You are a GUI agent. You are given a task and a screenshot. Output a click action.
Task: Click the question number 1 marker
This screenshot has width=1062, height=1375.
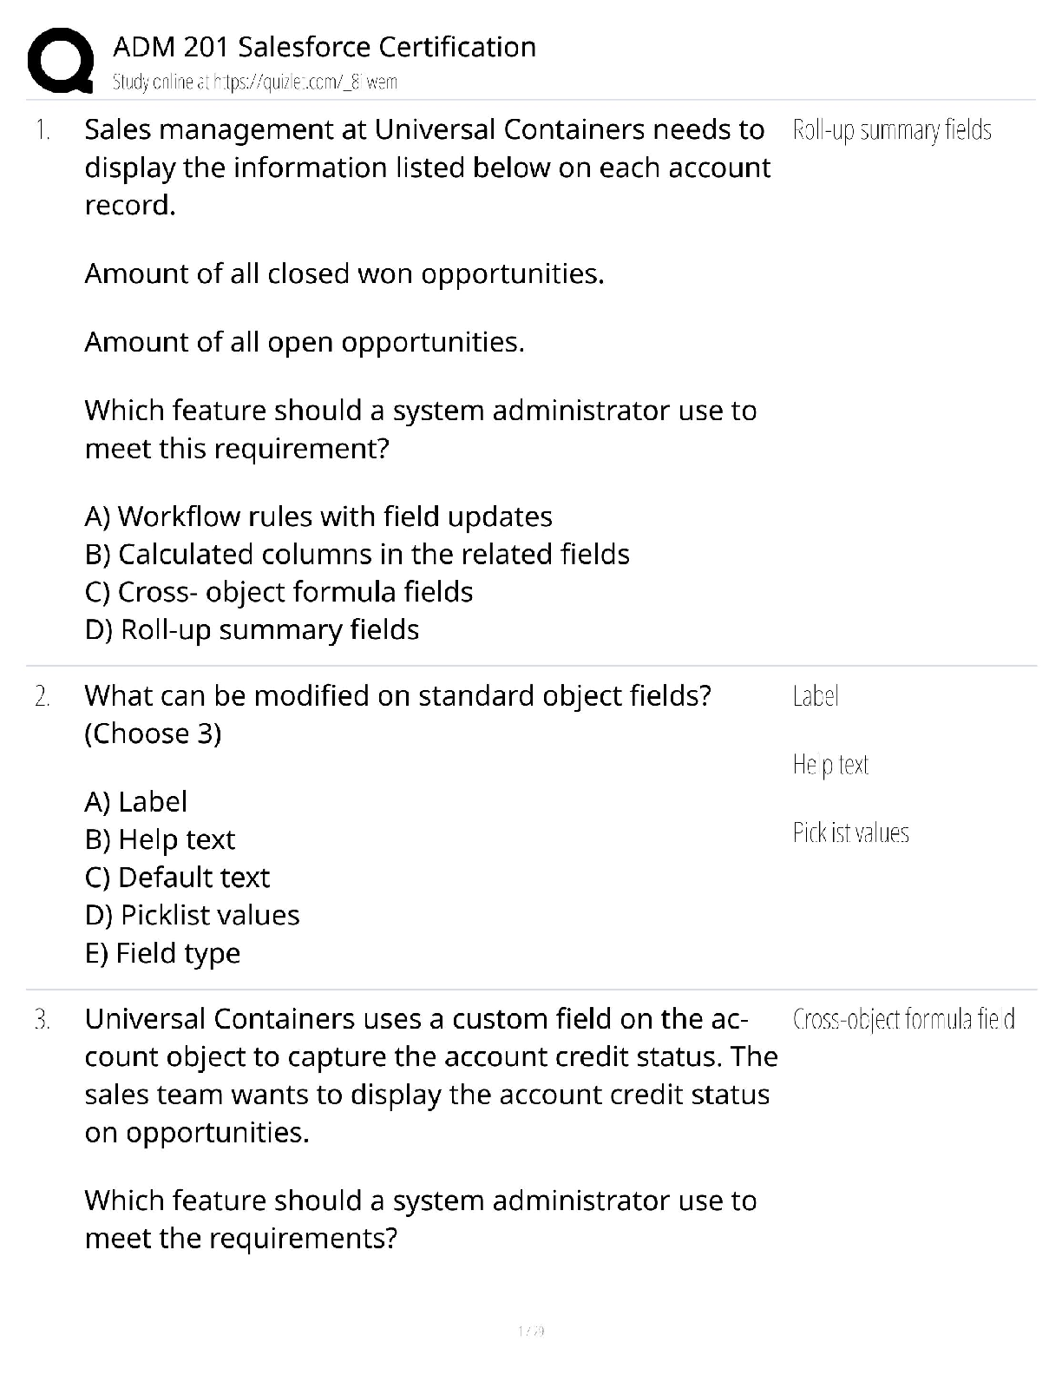pos(43,130)
